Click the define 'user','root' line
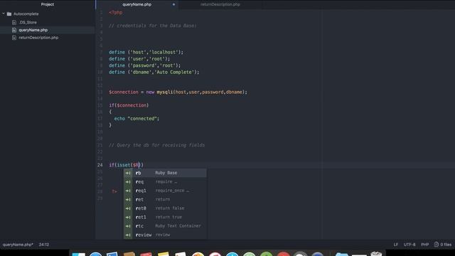455x256 pixels. 139,59
